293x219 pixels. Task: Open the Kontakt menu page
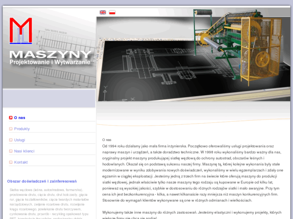(x=21, y=162)
